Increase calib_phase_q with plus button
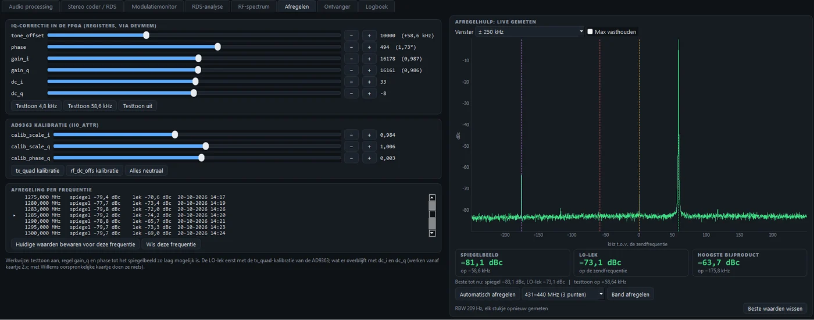The width and height of the screenshot is (814, 320). tap(369, 158)
